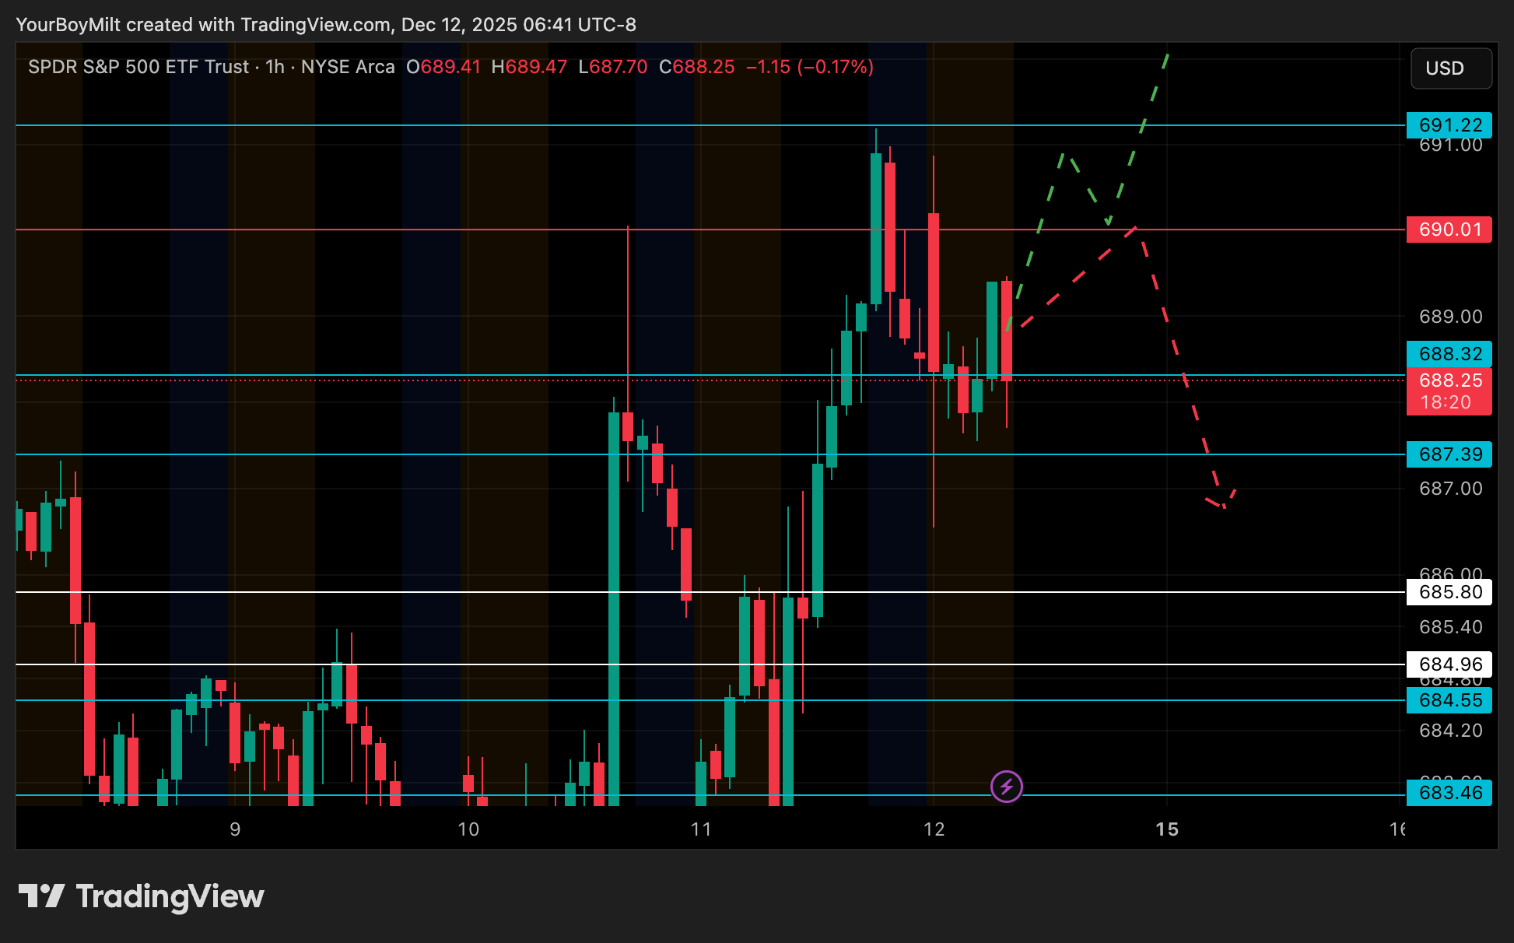The height and width of the screenshot is (943, 1514).
Task: Select the 691.22 cyan price label
Action: pos(1449,125)
